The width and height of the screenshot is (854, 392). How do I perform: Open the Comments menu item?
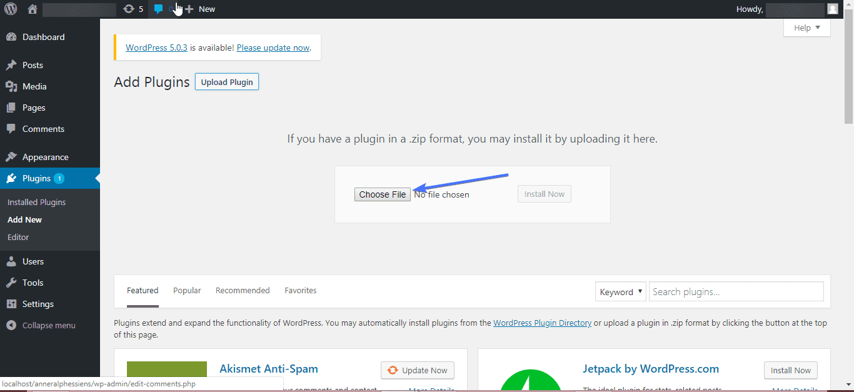(43, 129)
